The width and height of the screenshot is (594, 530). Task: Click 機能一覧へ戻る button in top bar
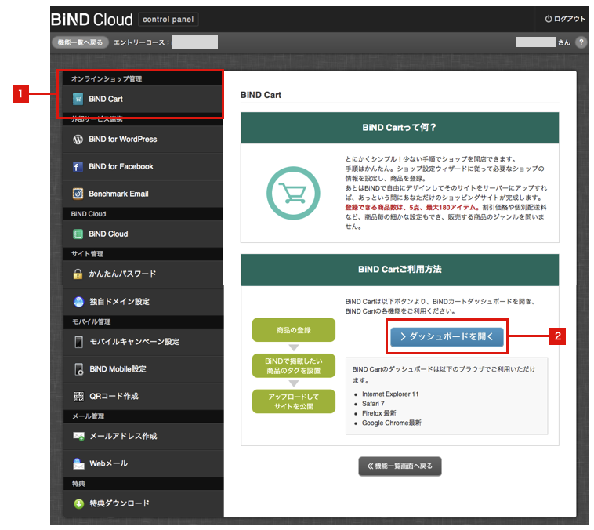pos(80,42)
